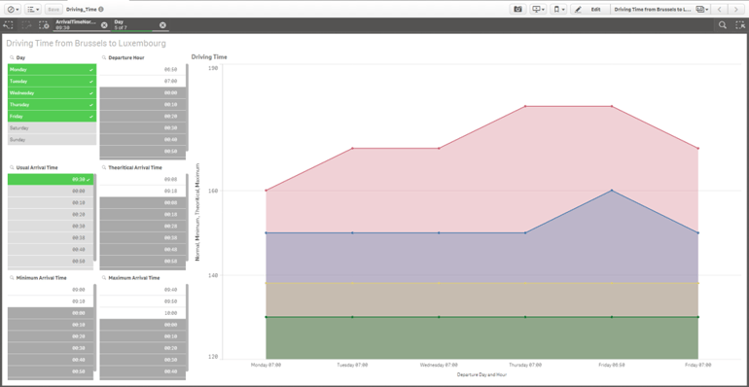Select 09:50 Maximum Arrival Time
The height and width of the screenshot is (387, 749).
(x=142, y=301)
